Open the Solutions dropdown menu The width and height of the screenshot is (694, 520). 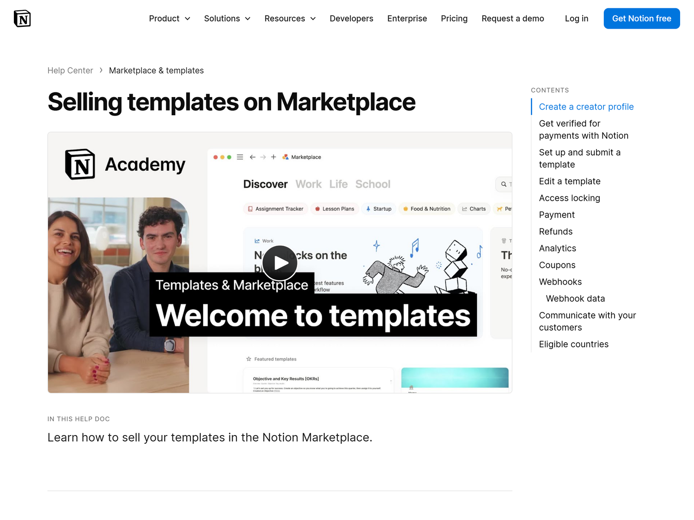227,19
